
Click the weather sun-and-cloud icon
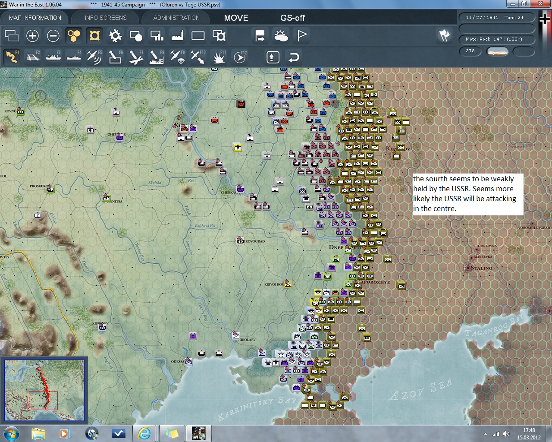pyautogui.click(x=281, y=36)
